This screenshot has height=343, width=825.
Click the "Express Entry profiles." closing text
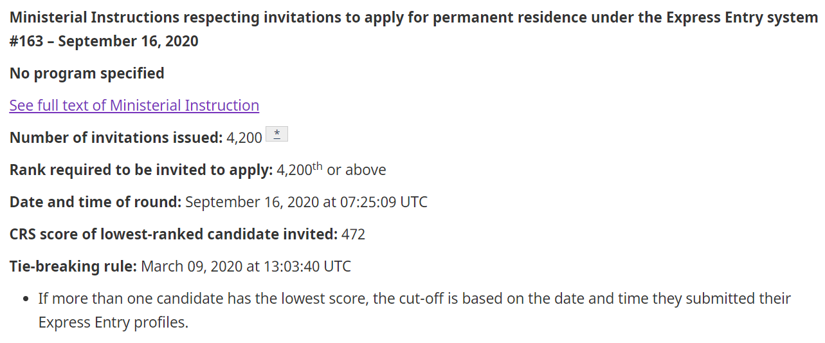pos(113,322)
